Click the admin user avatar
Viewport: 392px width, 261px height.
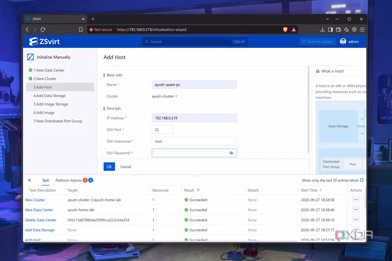click(x=343, y=41)
